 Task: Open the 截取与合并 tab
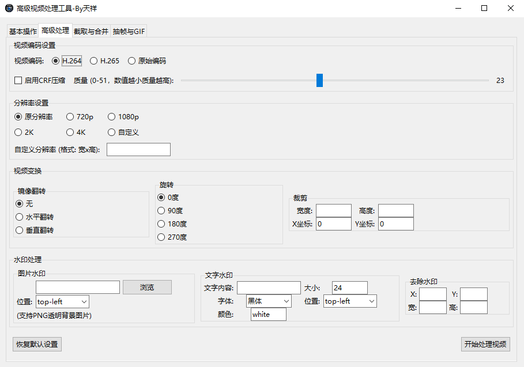point(91,31)
